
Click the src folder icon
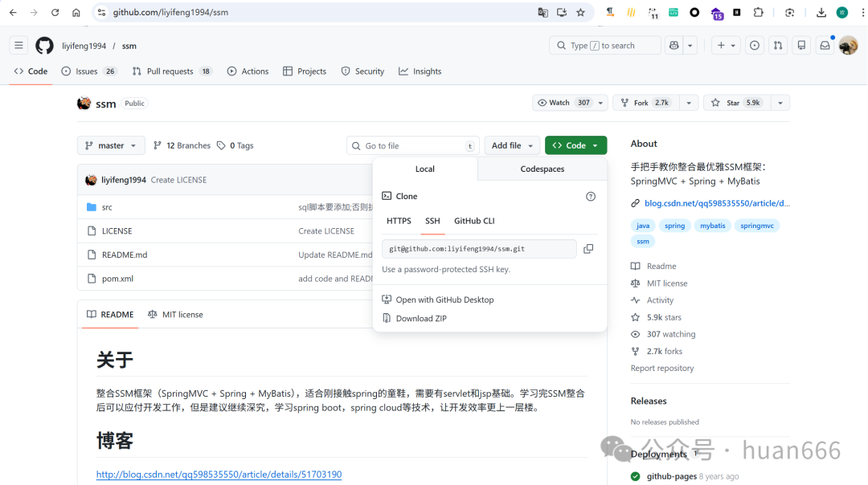pos(92,207)
